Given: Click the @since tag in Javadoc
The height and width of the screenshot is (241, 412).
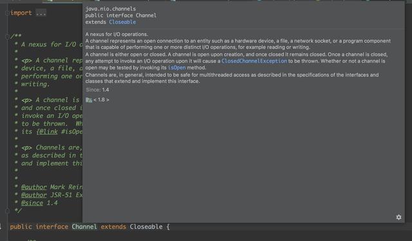Looking at the screenshot, I should click(x=32, y=203).
